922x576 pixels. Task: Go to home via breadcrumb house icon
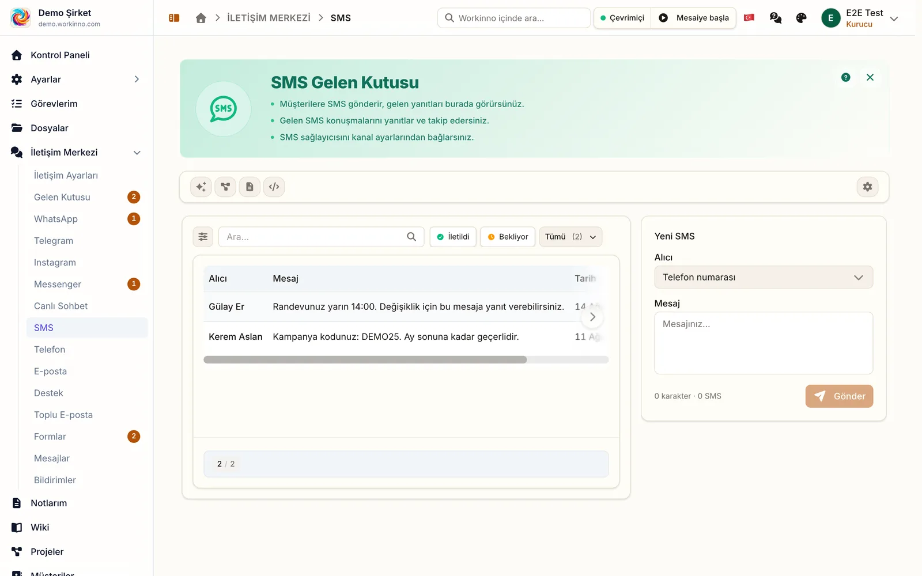(201, 18)
